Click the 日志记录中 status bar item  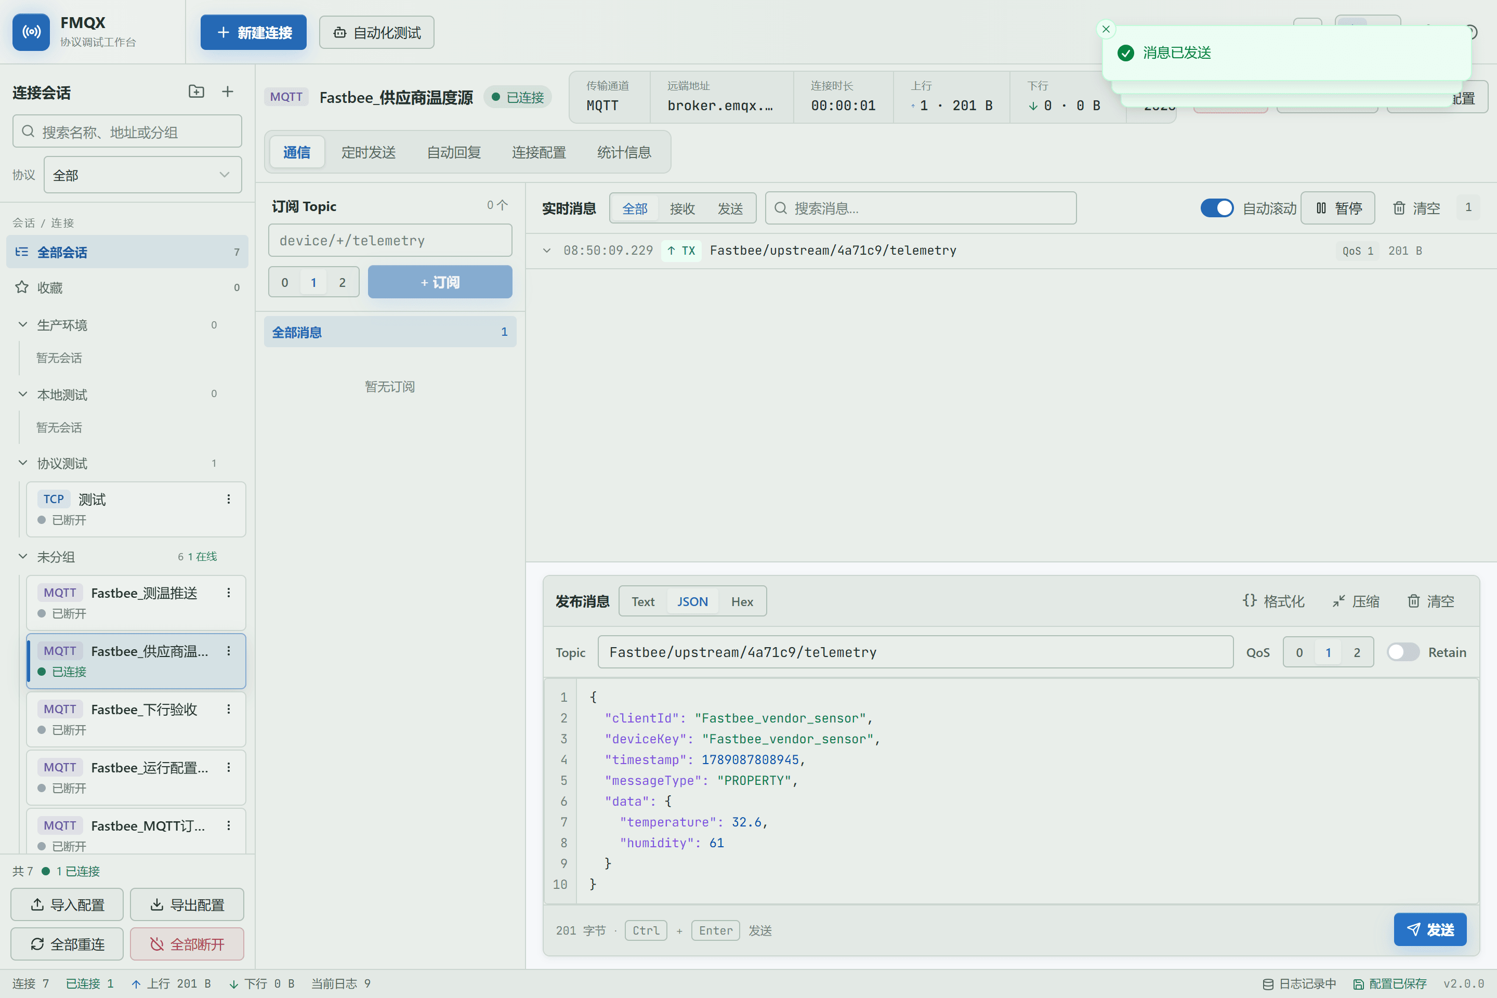(x=1299, y=983)
